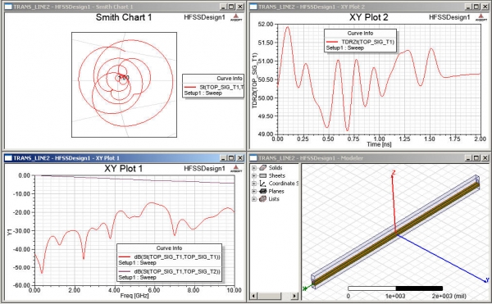The width and height of the screenshot is (492, 304).
Task: Activate the Modeler window title bar
Action: (369, 158)
